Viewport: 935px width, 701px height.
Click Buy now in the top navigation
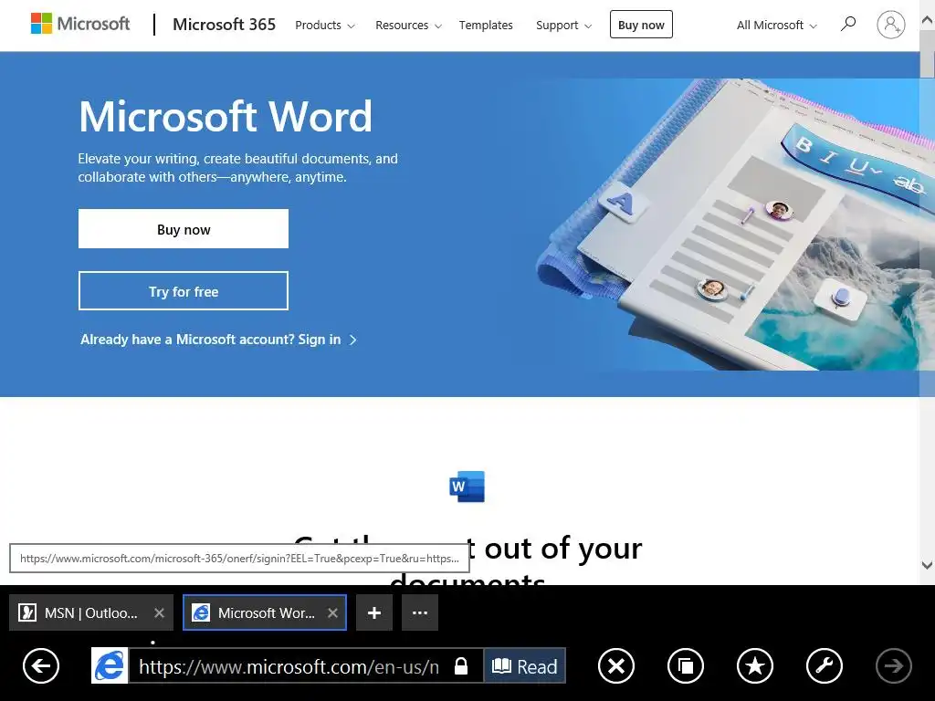(641, 25)
